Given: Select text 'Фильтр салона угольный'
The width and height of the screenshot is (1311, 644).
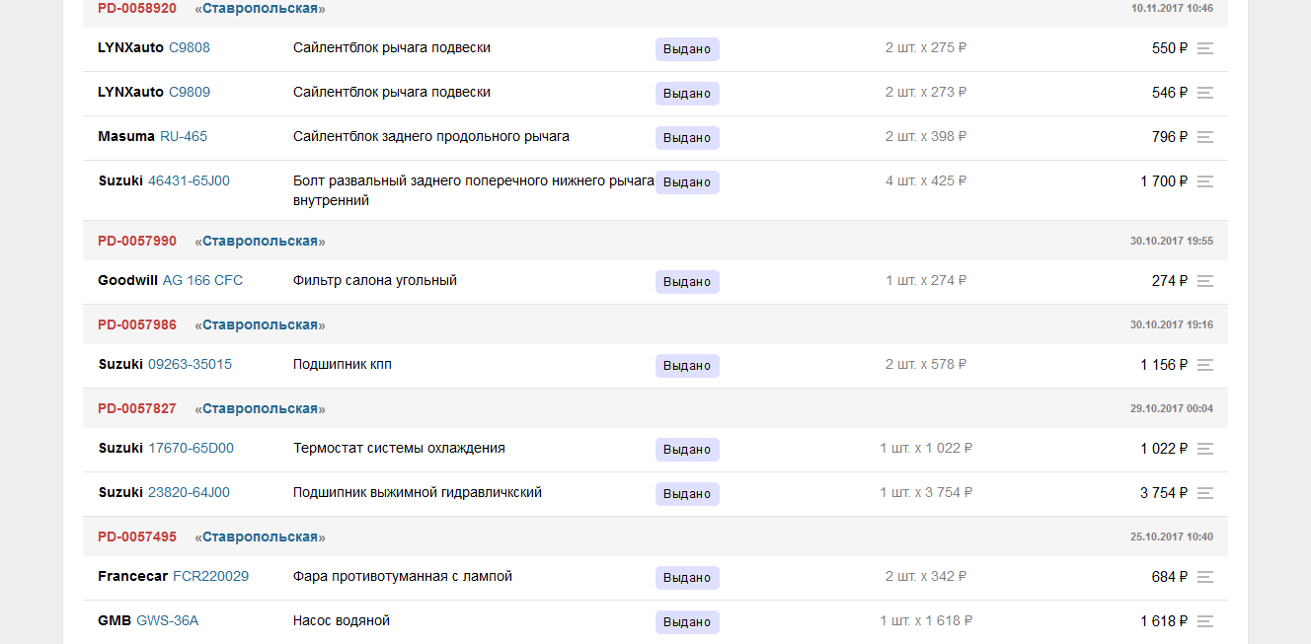Looking at the screenshot, I should [x=375, y=280].
